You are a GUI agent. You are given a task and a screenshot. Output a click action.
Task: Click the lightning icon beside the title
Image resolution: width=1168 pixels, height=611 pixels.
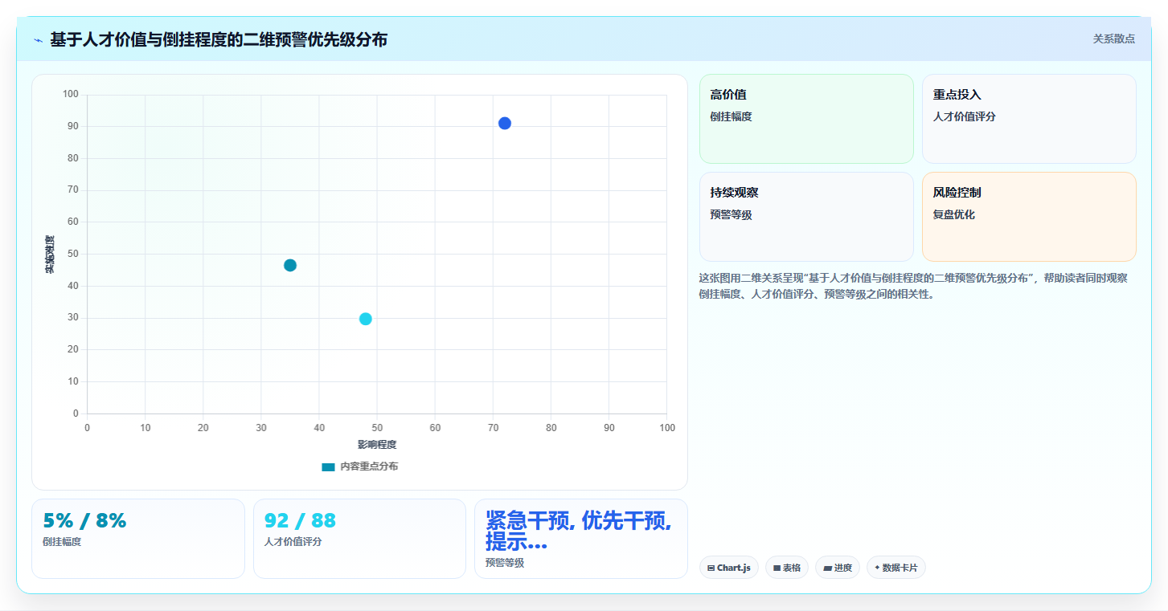click(x=38, y=40)
